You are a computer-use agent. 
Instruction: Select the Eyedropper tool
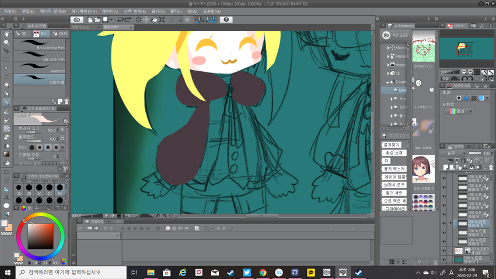pyautogui.click(x=6, y=76)
